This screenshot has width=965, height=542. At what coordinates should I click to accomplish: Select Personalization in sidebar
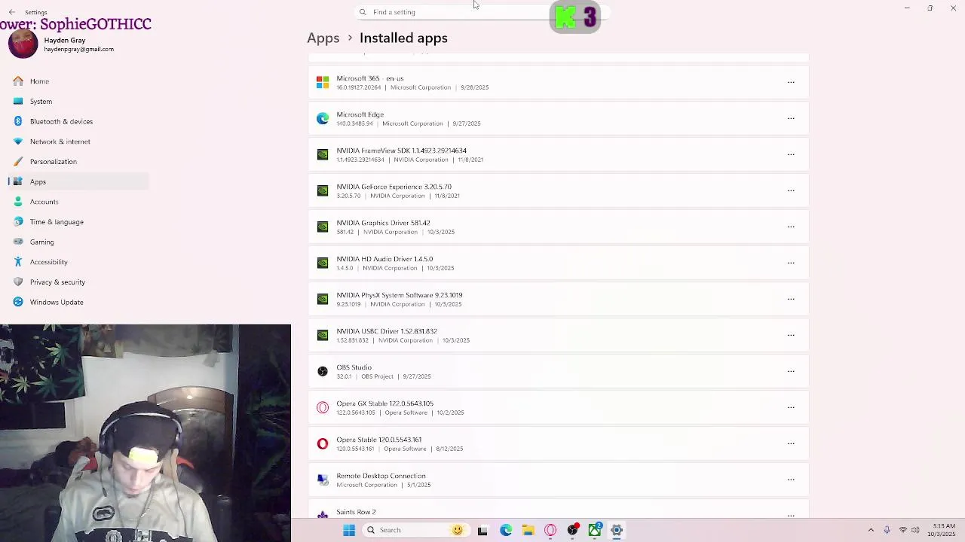point(78,161)
